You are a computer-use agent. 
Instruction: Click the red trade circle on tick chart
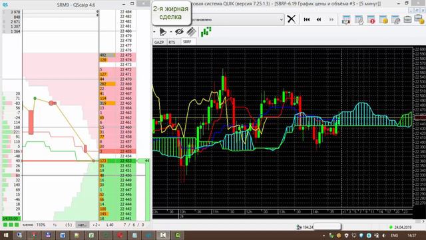[51, 103]
